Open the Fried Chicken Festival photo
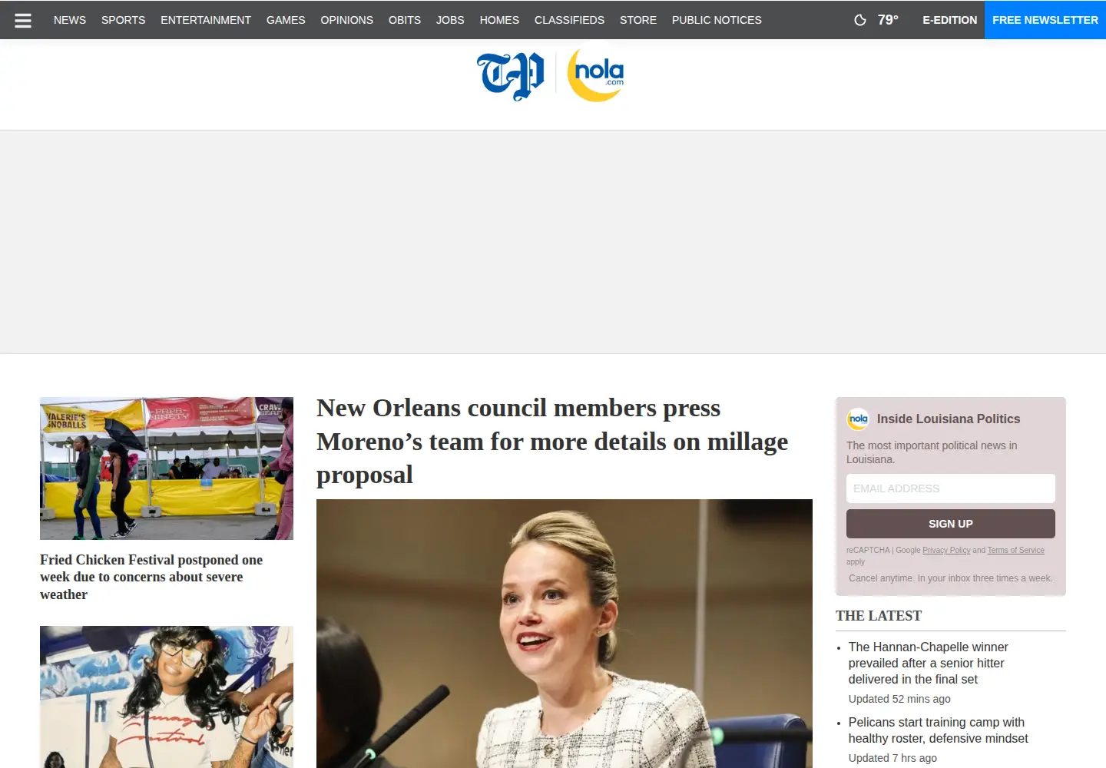This screenshot has width=1106, height=768. pos(167,468)
